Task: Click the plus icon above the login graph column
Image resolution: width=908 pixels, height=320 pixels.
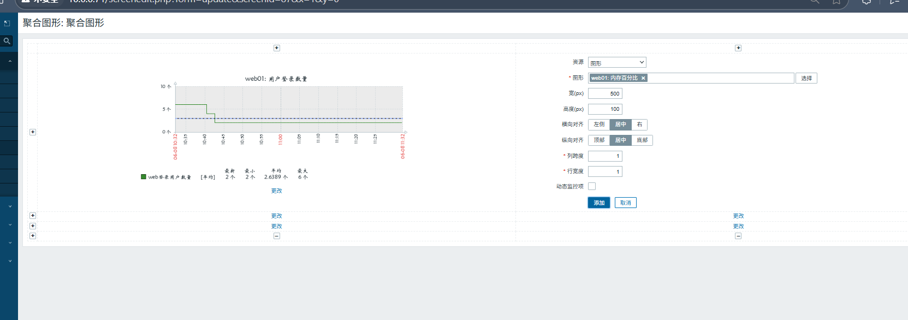Action: pos(277,48)
